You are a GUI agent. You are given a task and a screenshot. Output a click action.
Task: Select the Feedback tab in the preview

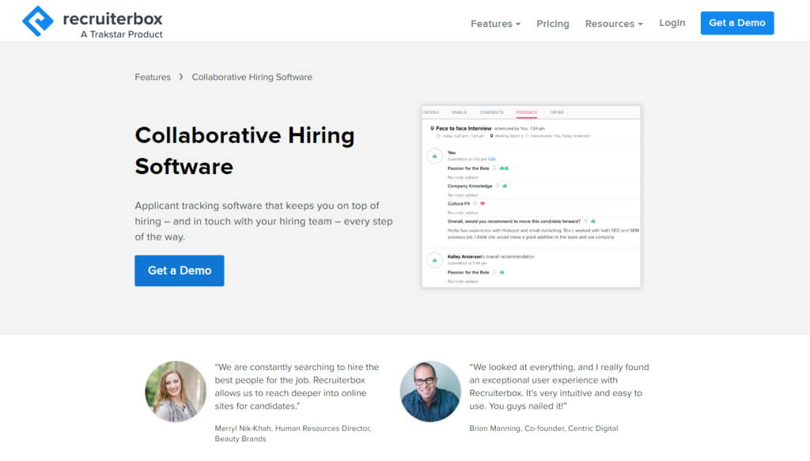pyautogui.click(x=526, y=112)
